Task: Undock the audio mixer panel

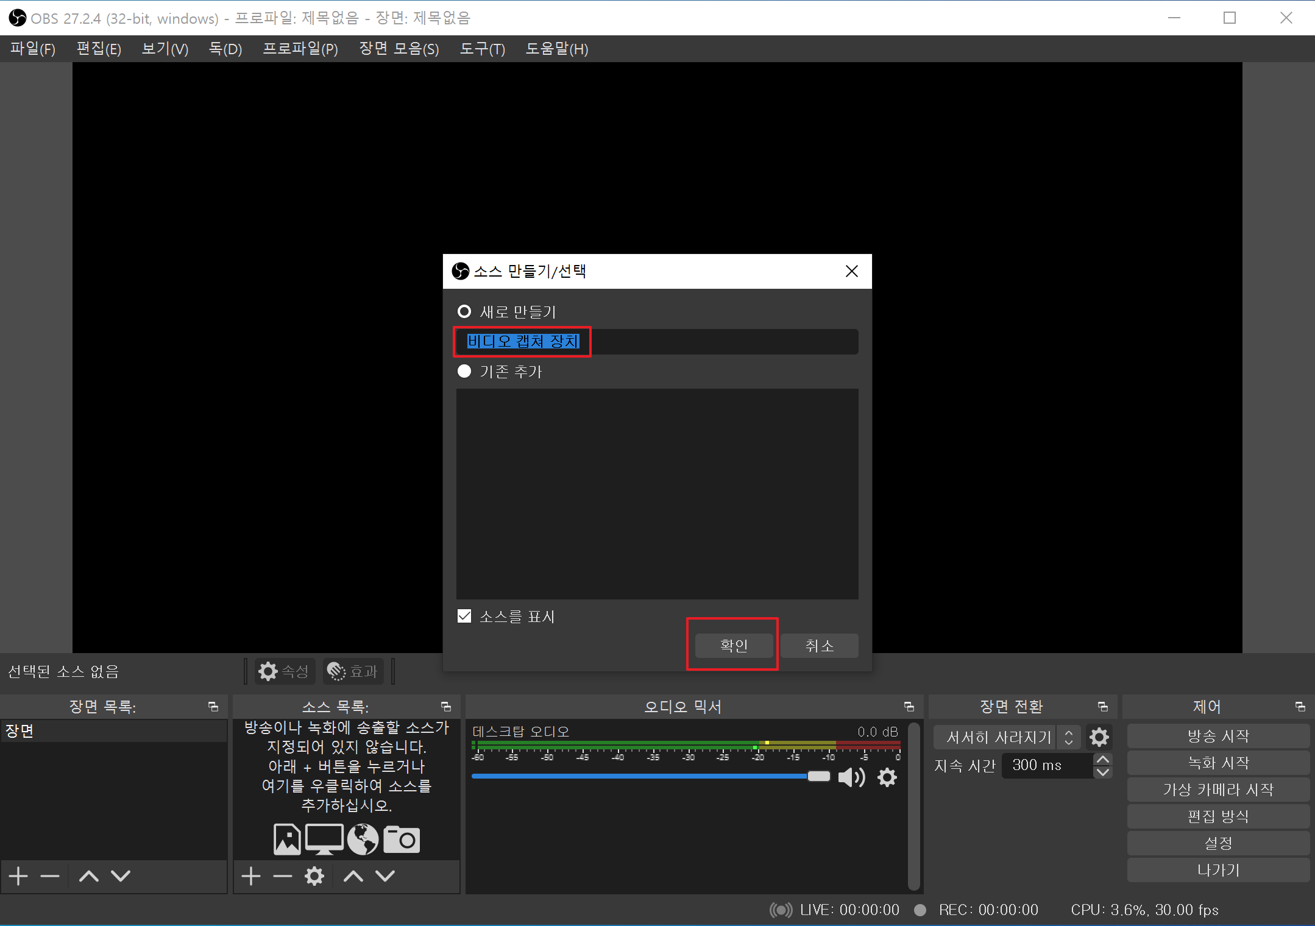Action: [x=909, y=707]
